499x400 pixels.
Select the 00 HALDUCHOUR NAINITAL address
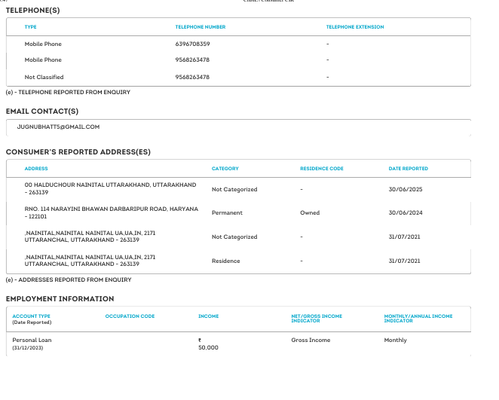pyautogui.click(x=111, y=188)
